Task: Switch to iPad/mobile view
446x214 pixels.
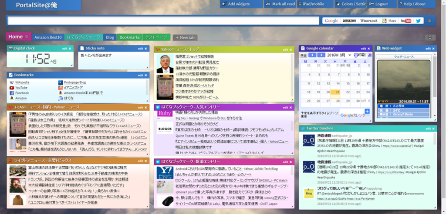Action: (x=315, y=4)
